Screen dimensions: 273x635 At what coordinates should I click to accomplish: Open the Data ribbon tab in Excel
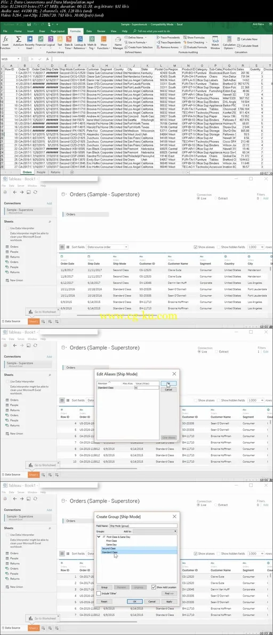(x=89, y=31)
